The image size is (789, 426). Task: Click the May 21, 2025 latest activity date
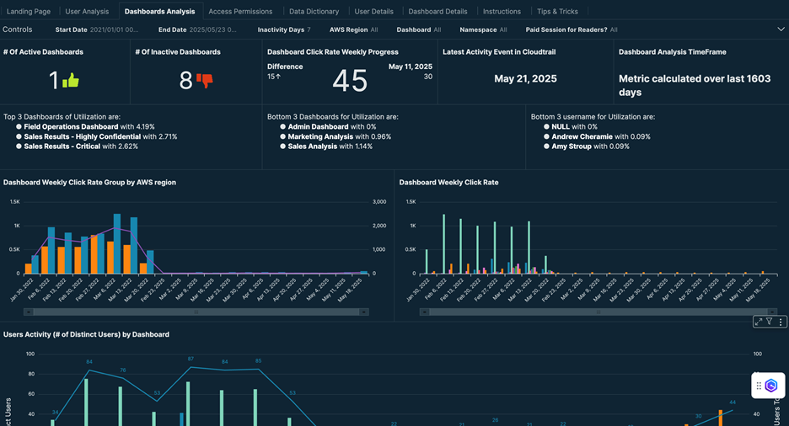(525, 79)
